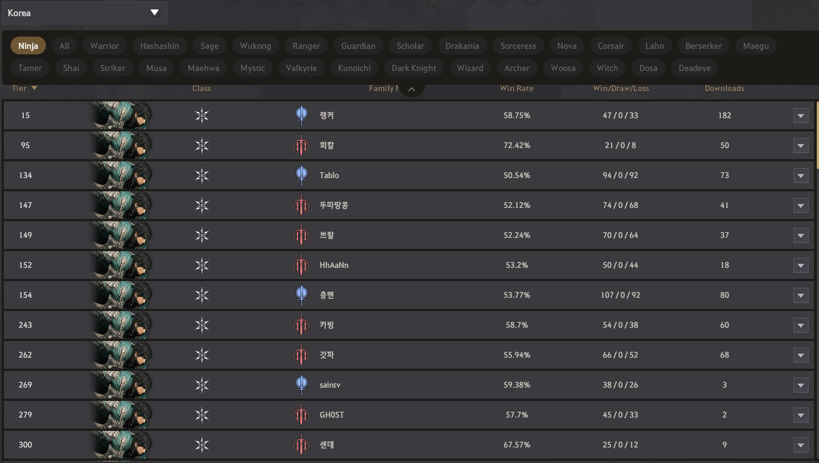This screenshot has height=463, width=819.
Task: Click the blue shield icon beside saintv
Action: pos(301,385)
